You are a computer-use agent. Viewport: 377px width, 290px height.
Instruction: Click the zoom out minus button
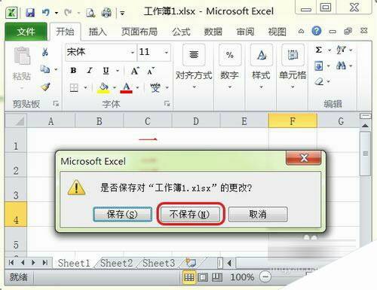(265, 277)
